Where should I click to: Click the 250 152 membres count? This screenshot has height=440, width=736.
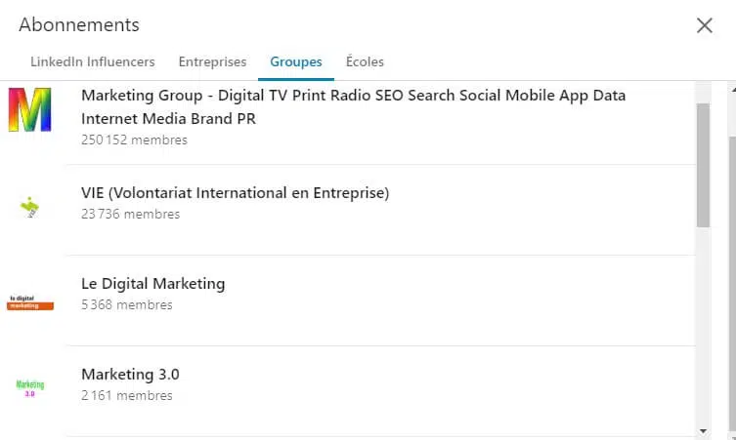tap(134, 140)
